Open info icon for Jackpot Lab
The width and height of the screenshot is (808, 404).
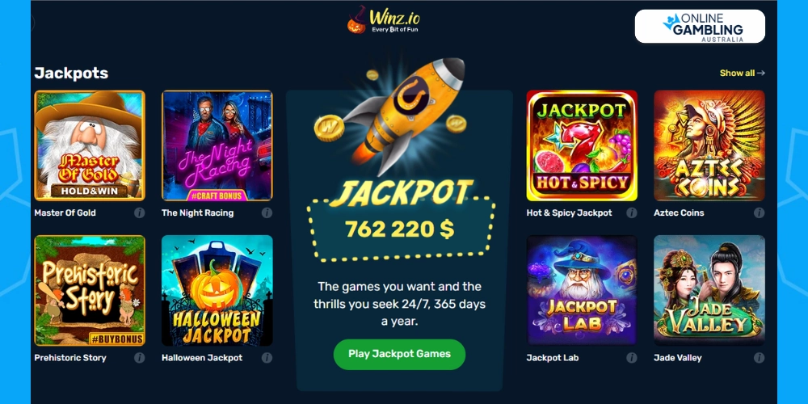tap(631, 358)
